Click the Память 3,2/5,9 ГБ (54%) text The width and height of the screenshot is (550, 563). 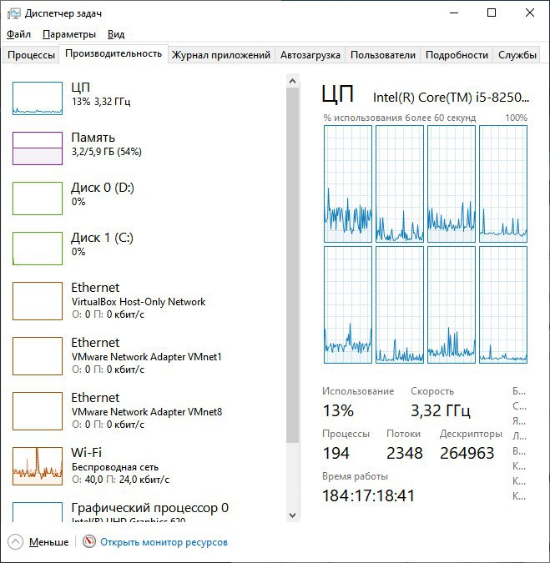pyautogui.click(x=106, y=152)
